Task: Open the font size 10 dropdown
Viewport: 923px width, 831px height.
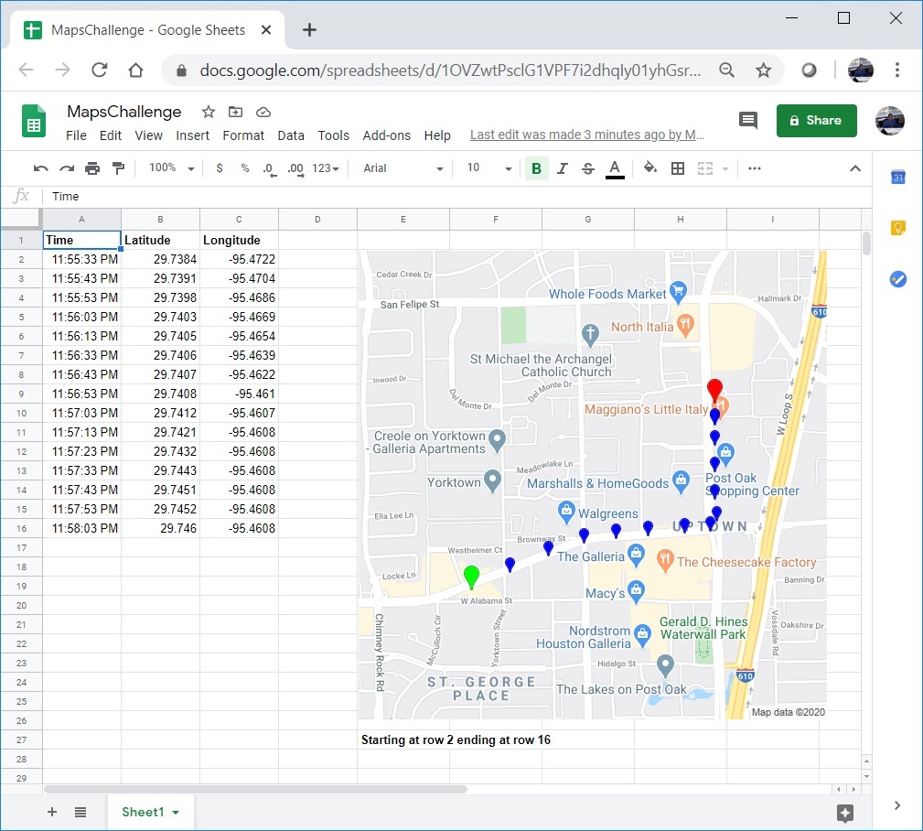Action: pyautogui.click(x=489, y=168)
